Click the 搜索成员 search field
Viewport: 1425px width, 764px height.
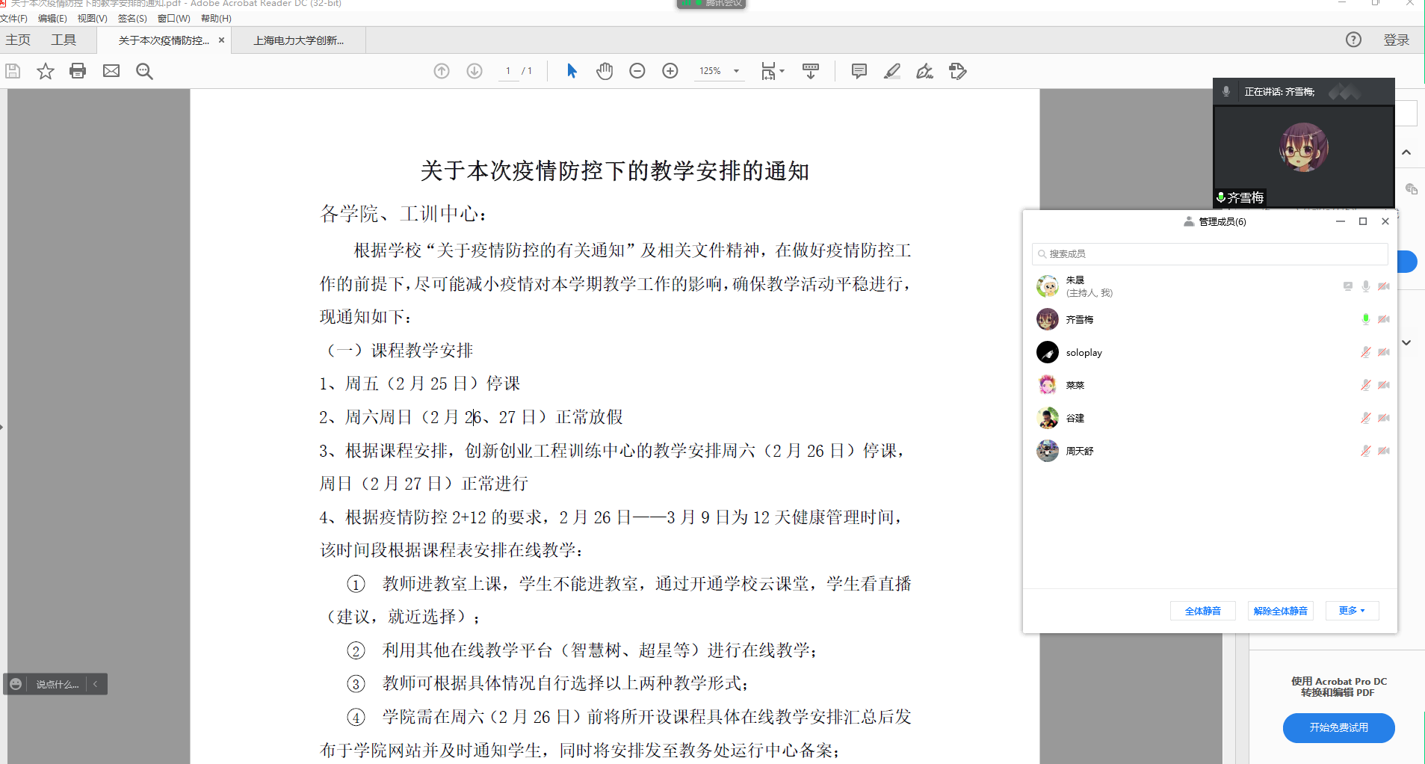[x=1211, y=254]
